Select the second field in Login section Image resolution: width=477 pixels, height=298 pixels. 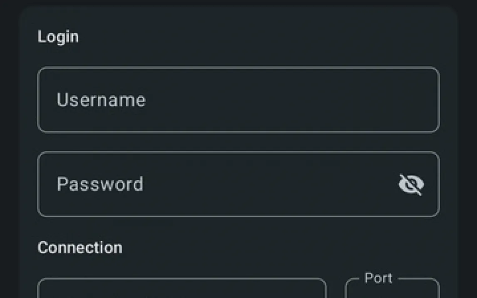pyautogui.click(x=216, y=184)
